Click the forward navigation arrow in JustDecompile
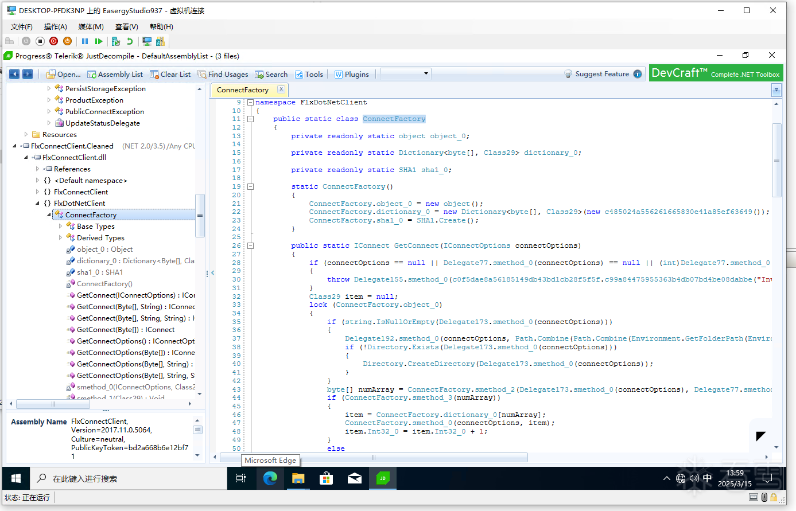 (x=28, y=74)
